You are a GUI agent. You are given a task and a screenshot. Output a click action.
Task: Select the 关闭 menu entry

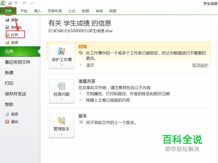tap(14, 43)
